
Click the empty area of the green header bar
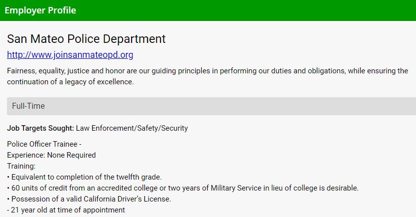[x=249, y=10]
